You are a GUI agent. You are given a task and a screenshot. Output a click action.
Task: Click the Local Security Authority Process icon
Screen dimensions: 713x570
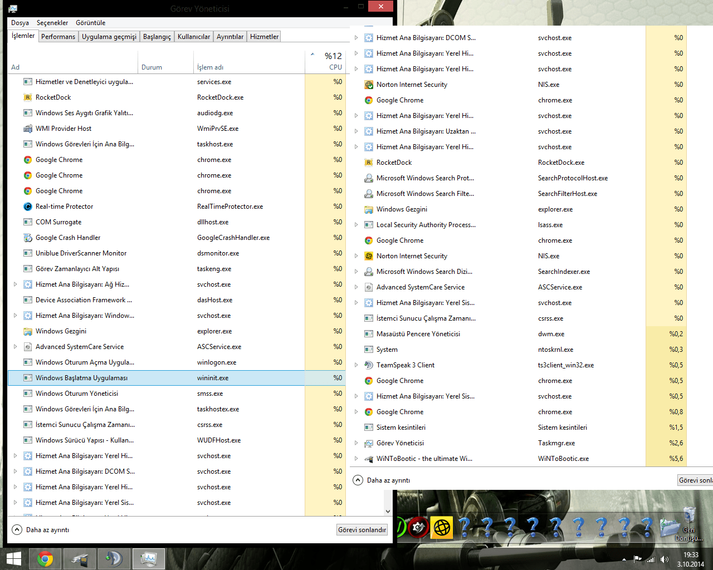pyautogui.click(x=369, y=225)
